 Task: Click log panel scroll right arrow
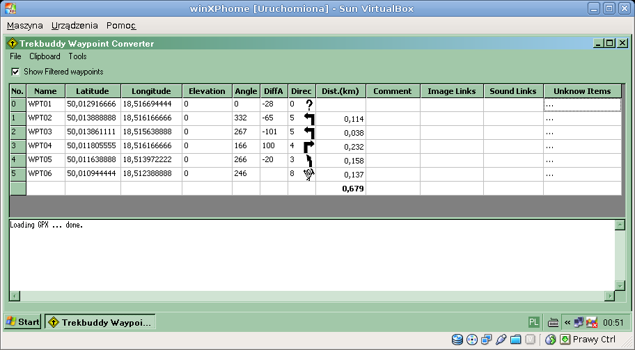click(609, 296)
